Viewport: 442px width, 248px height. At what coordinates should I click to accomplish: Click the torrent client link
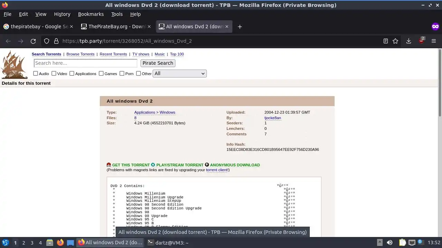point(217,170)
